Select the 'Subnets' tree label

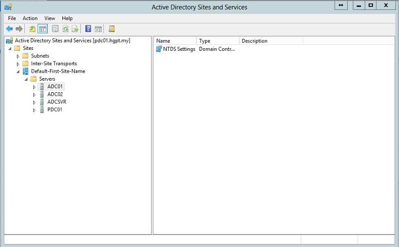pos(40,56)
